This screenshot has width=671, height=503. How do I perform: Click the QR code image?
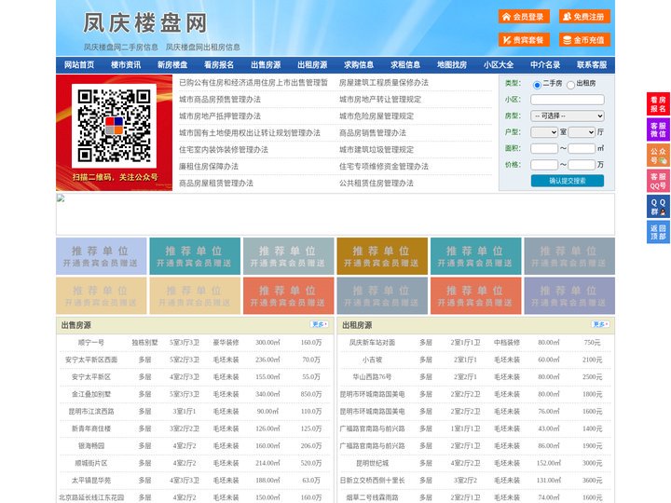point(114,126)
